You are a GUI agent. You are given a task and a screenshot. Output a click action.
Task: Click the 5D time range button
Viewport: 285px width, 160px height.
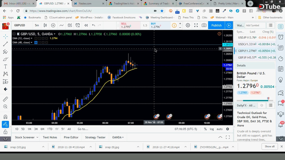coord(23,129)
